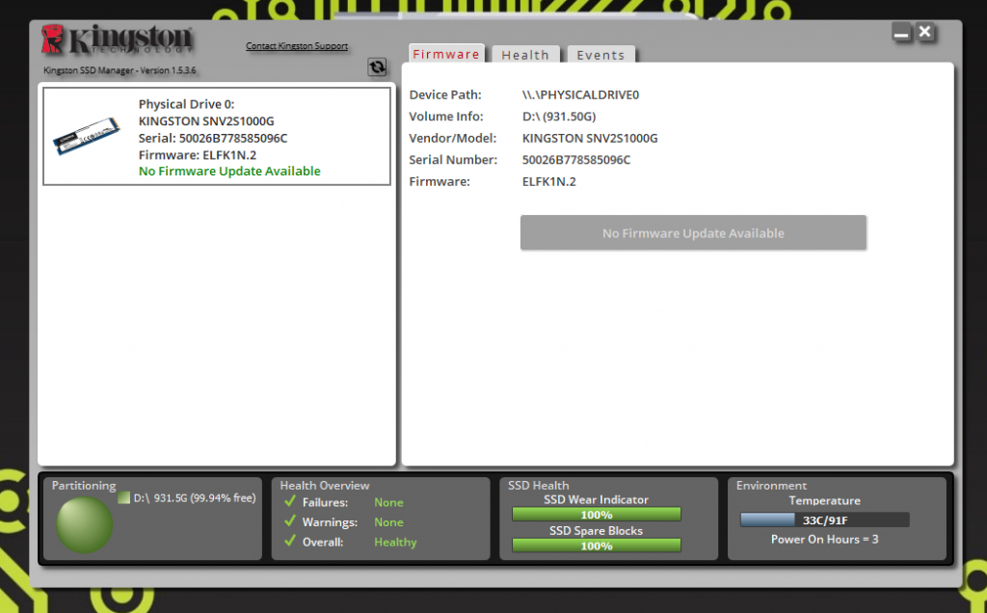Click the D:\ partition legend swatch
The image size is (987, 613).
(x=122, y=498)
